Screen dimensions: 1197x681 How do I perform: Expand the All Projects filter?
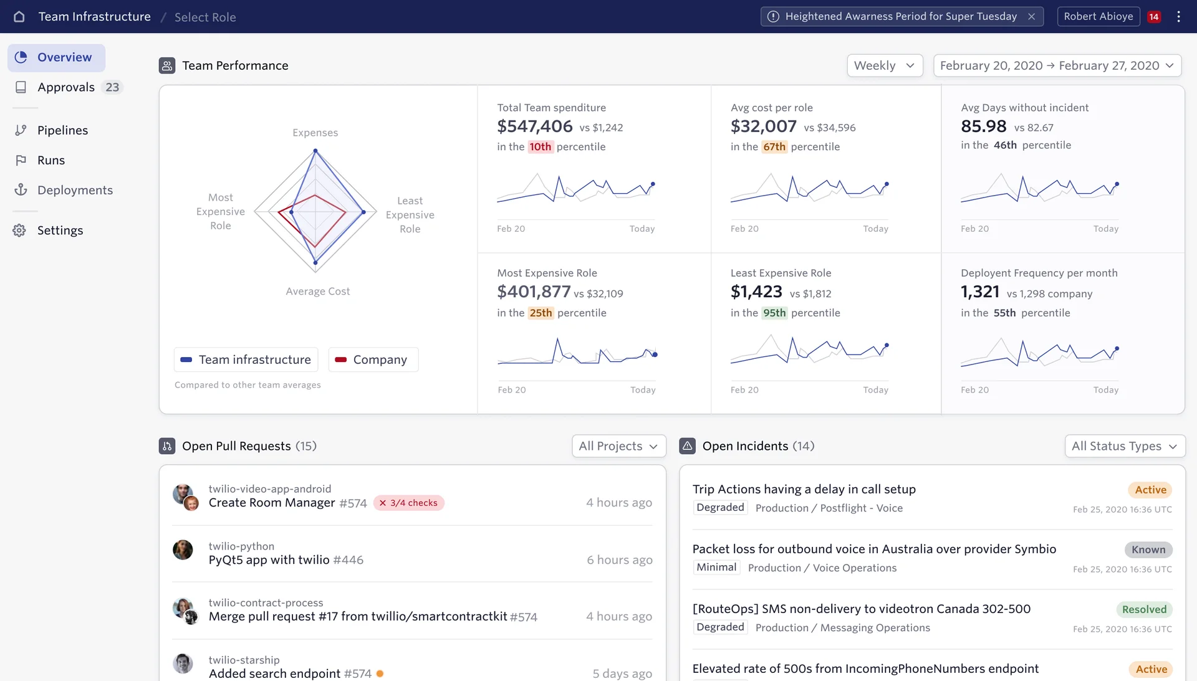[618, 446]
